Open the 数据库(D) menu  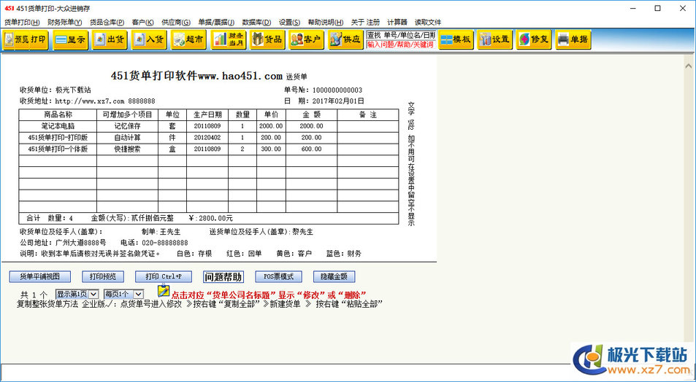click(x=256, y=22)
